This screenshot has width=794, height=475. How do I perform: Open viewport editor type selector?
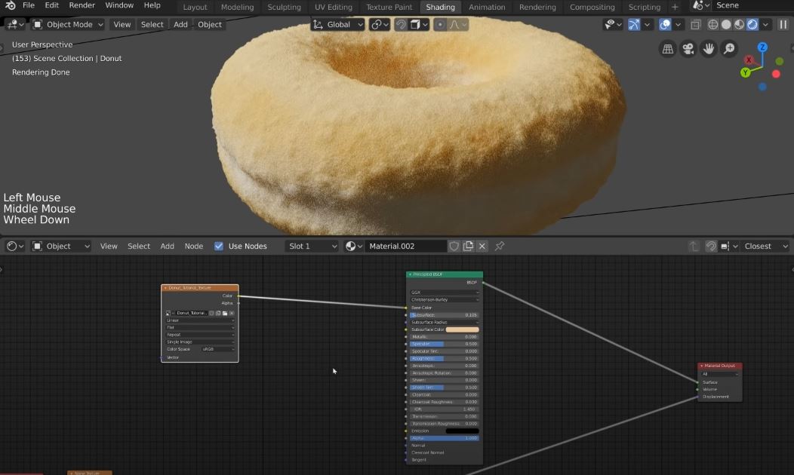tap(14, 24)
